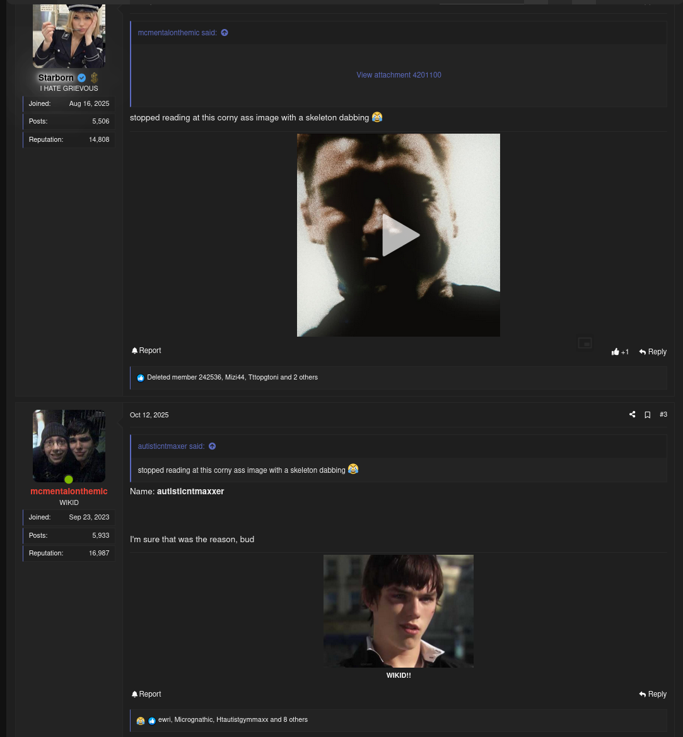
Task: Click the username mcmentalonthemic
Action: tap(69, 491)
